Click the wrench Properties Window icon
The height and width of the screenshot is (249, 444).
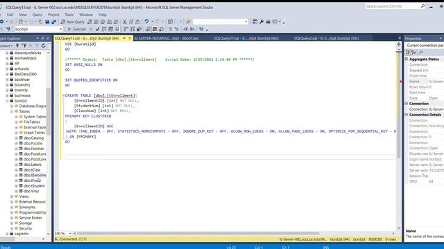[262, 21]
